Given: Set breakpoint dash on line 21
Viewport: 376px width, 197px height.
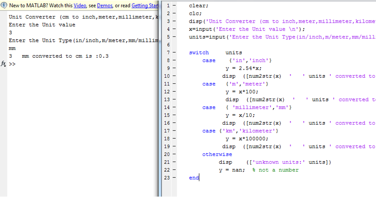Looking at the screenshot, I should tap(174, 162).
